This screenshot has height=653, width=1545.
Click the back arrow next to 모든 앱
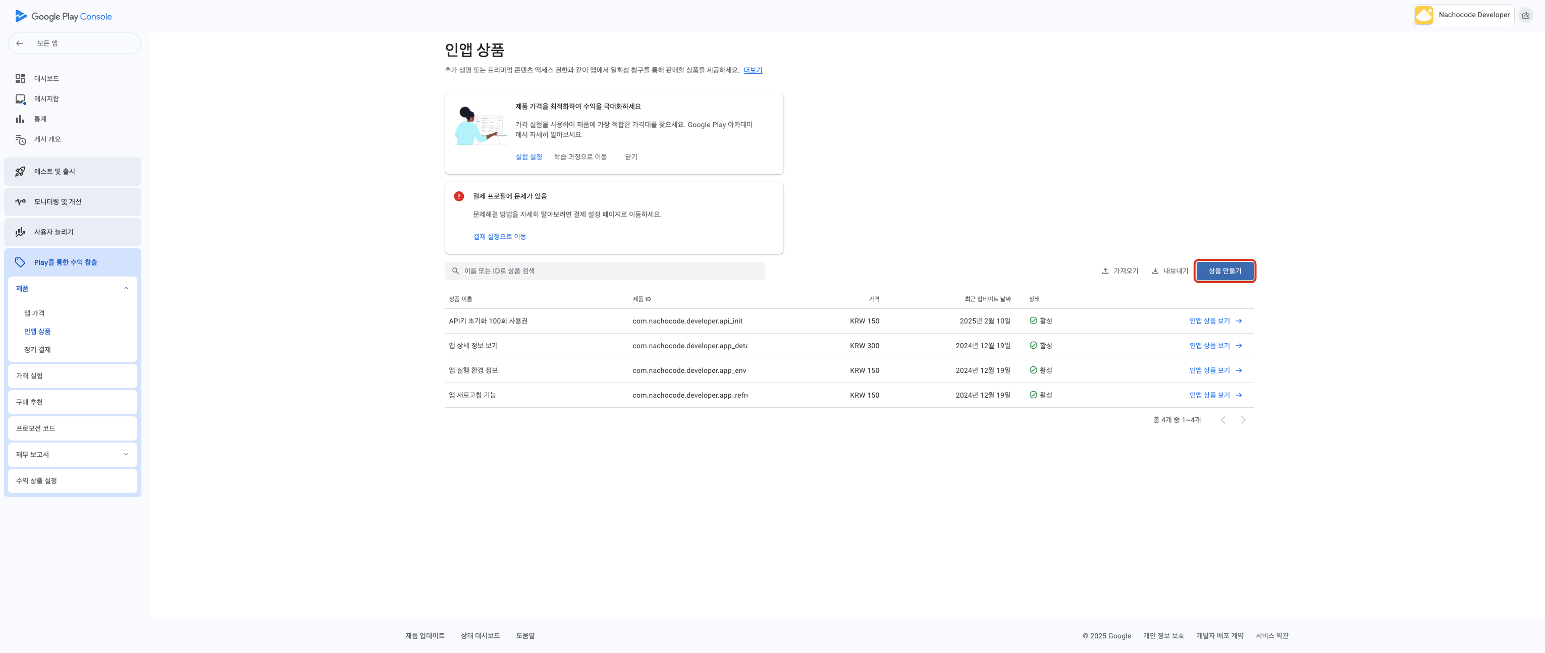point(20,43)
